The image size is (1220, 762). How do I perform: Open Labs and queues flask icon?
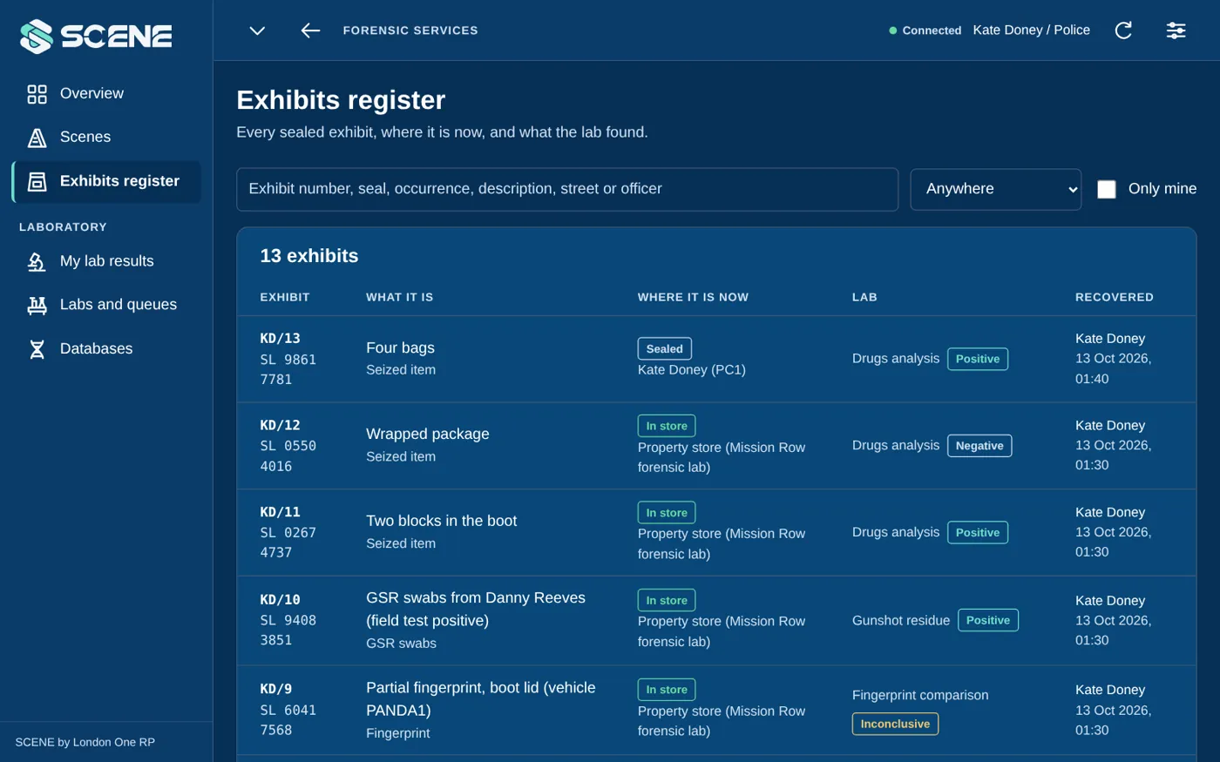click(37, 305)
